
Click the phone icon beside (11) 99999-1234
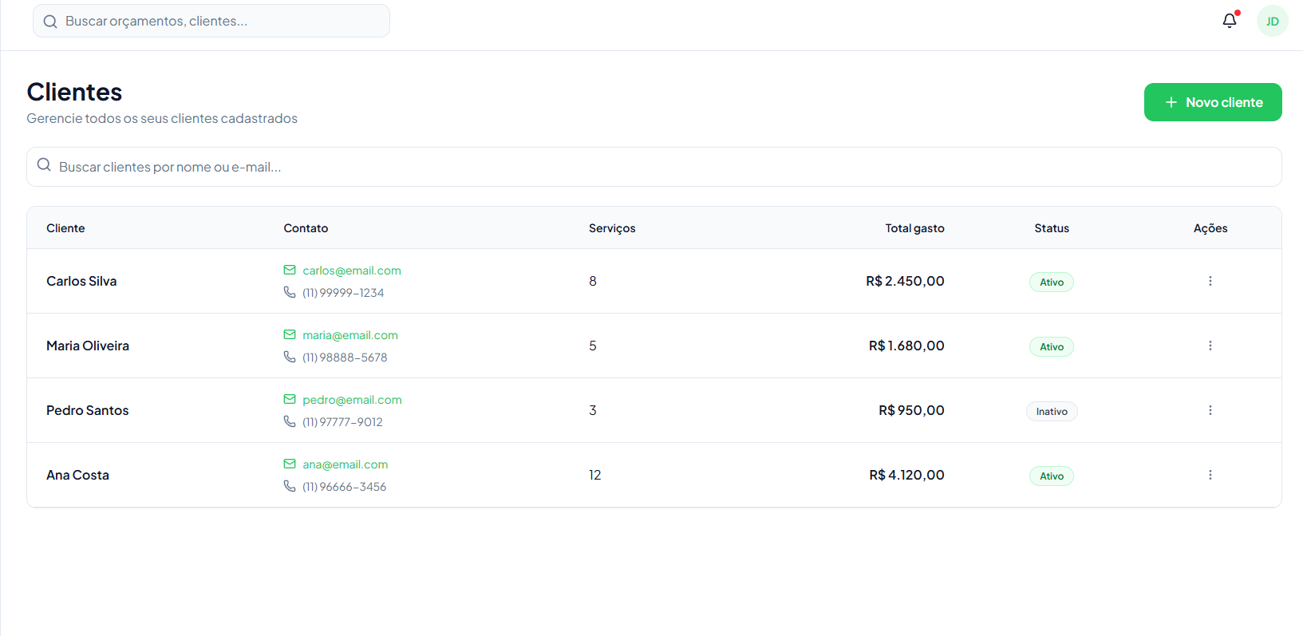point(290,292)
